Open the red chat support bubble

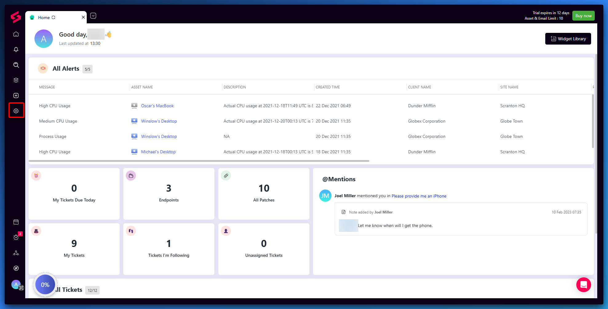pyautogui.click(x=584, y=285)
